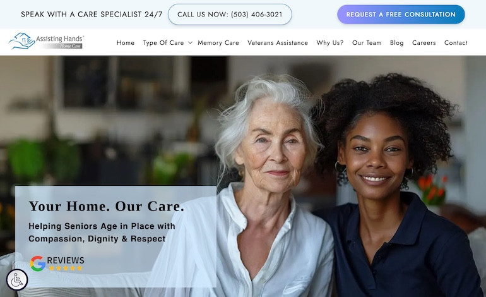The image size is (486, 297).
Task: Navigate to Veterans Assistance
Action: [278, 43]
